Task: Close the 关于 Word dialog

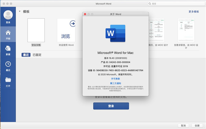Action: pos(85,14)
